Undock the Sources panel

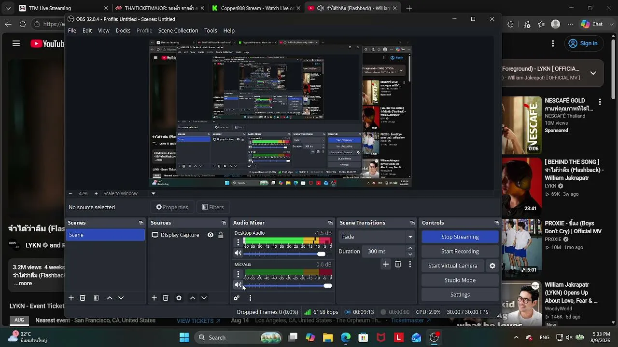[x=224, y=223]
